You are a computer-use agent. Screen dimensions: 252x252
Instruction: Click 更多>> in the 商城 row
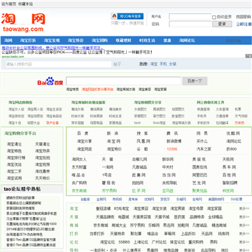tap(244, 225)
